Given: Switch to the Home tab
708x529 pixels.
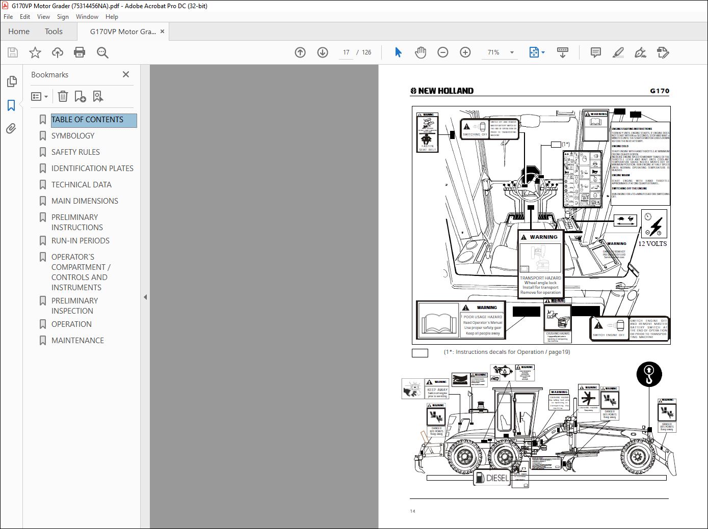Looking at the screenshot, I should 19,32.
